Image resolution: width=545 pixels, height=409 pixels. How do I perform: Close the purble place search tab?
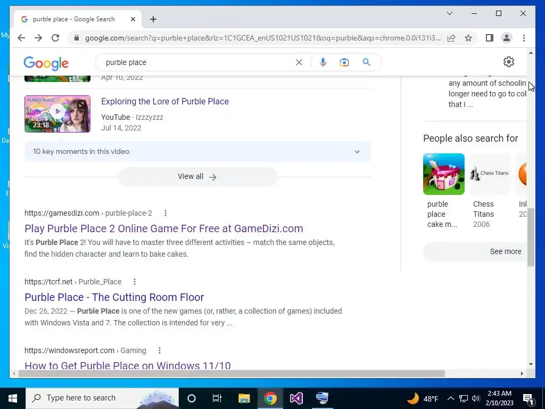tap(133, 19)
